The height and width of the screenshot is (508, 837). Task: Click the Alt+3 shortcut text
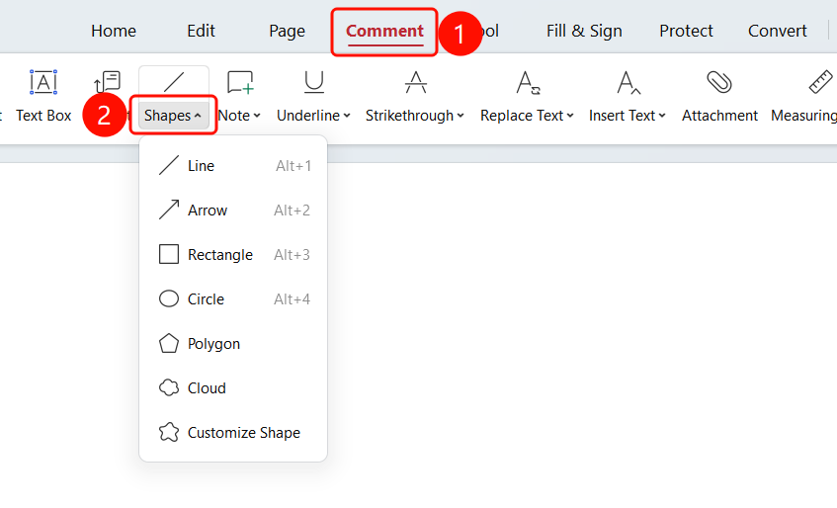[x=292, y=255]
